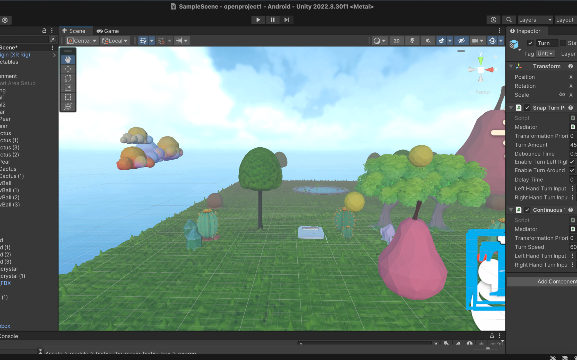
Task: Select Cactus (1) in hierarchy
Action: tap(12, 176)
